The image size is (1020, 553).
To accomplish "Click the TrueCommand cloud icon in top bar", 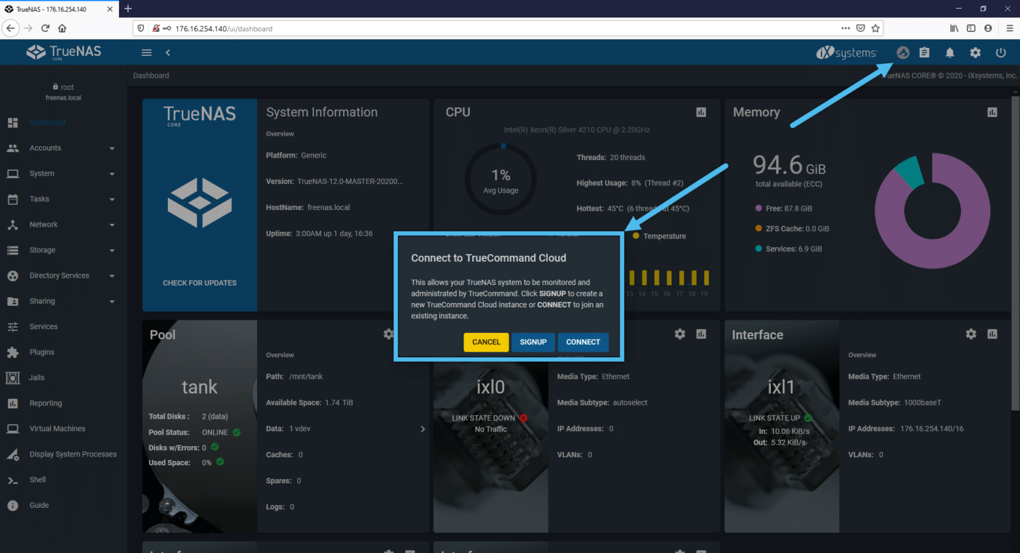I will 902,53.
